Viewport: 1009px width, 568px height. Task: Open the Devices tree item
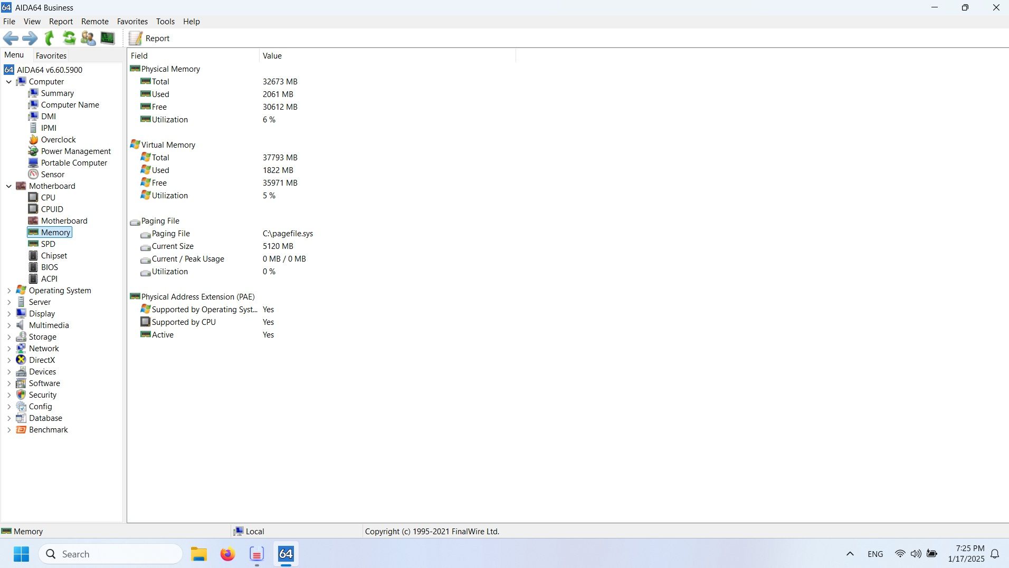tap(42, 372)
